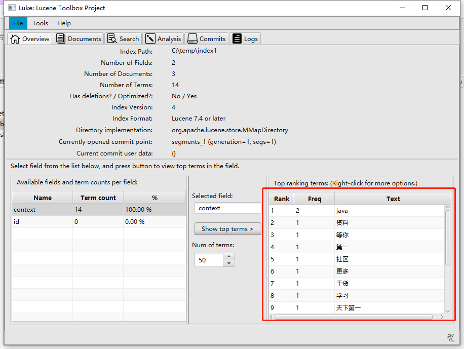464x349 pixels.
Task: Click the terms list horizontal scrollbar
Action: (x=354, y=317)
